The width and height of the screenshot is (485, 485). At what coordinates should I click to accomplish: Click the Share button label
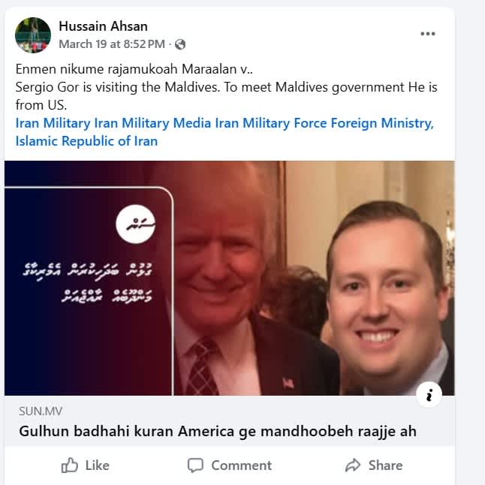(x=385, y=465)
